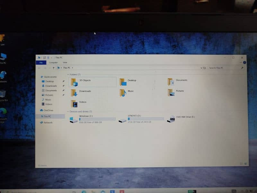Open File Explorer from the taskbar
Image resolution: width=257 pixels, height=193 pixels.
(93, 192)
